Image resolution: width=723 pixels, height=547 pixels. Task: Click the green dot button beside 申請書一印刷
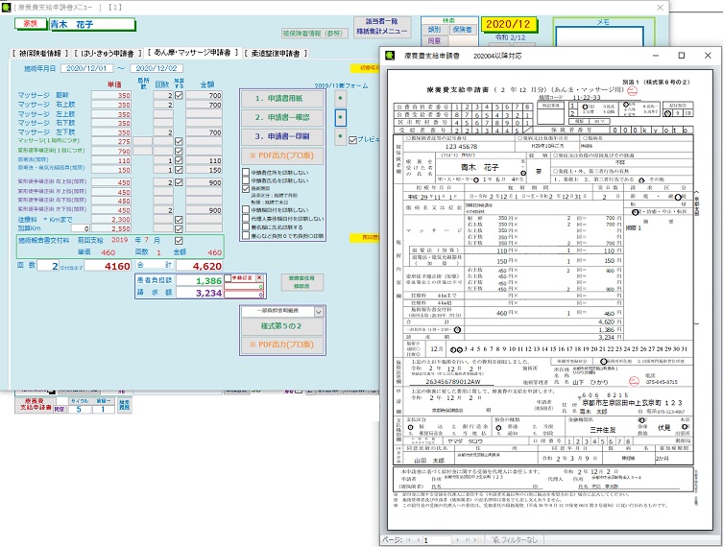[340, 136]
